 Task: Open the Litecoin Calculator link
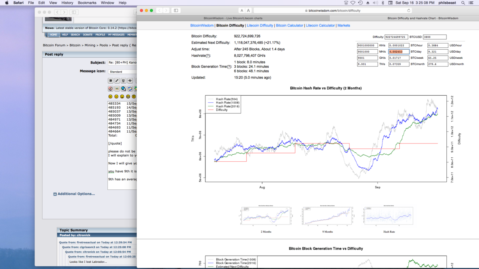pos(320,25)
